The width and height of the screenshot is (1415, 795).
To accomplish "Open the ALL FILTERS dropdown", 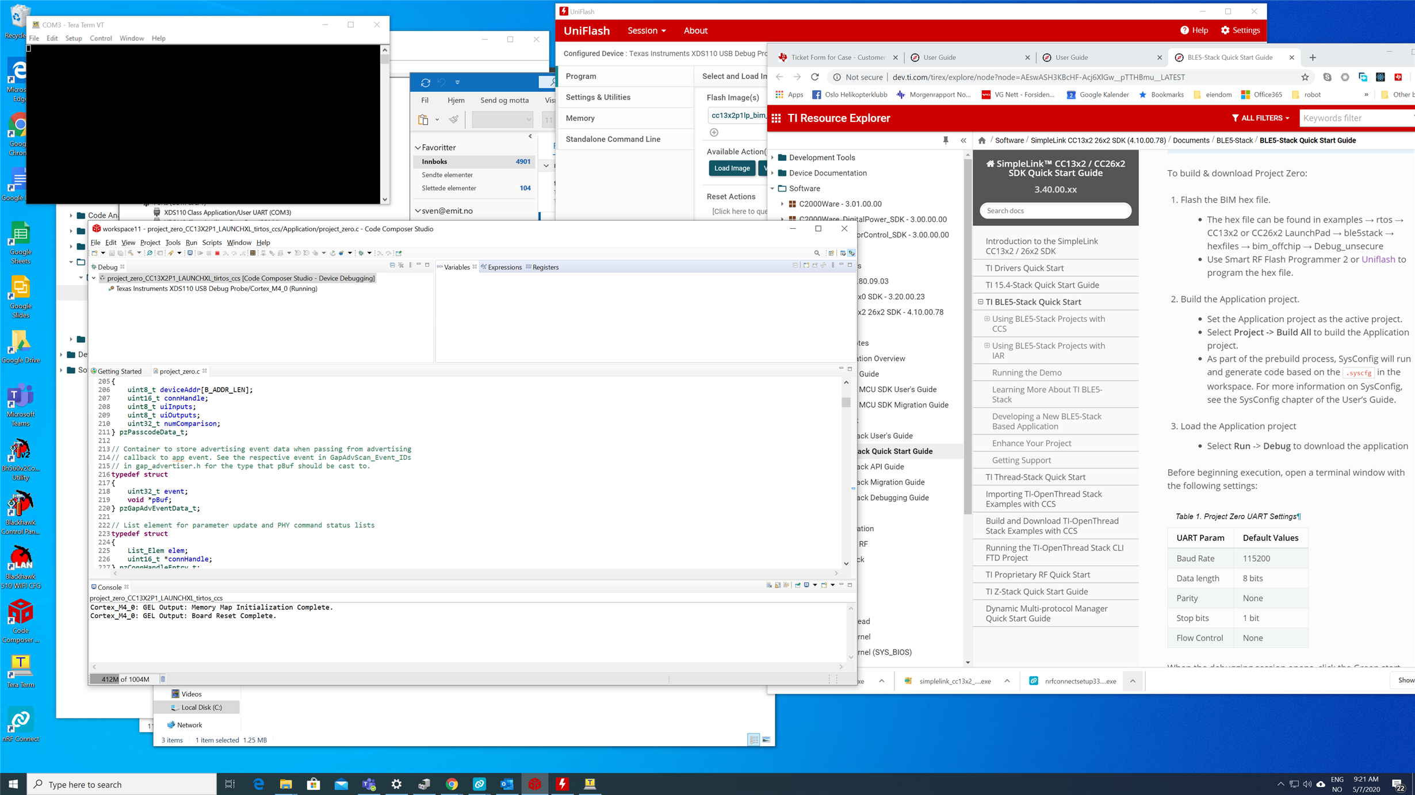I will point(1260,118).
